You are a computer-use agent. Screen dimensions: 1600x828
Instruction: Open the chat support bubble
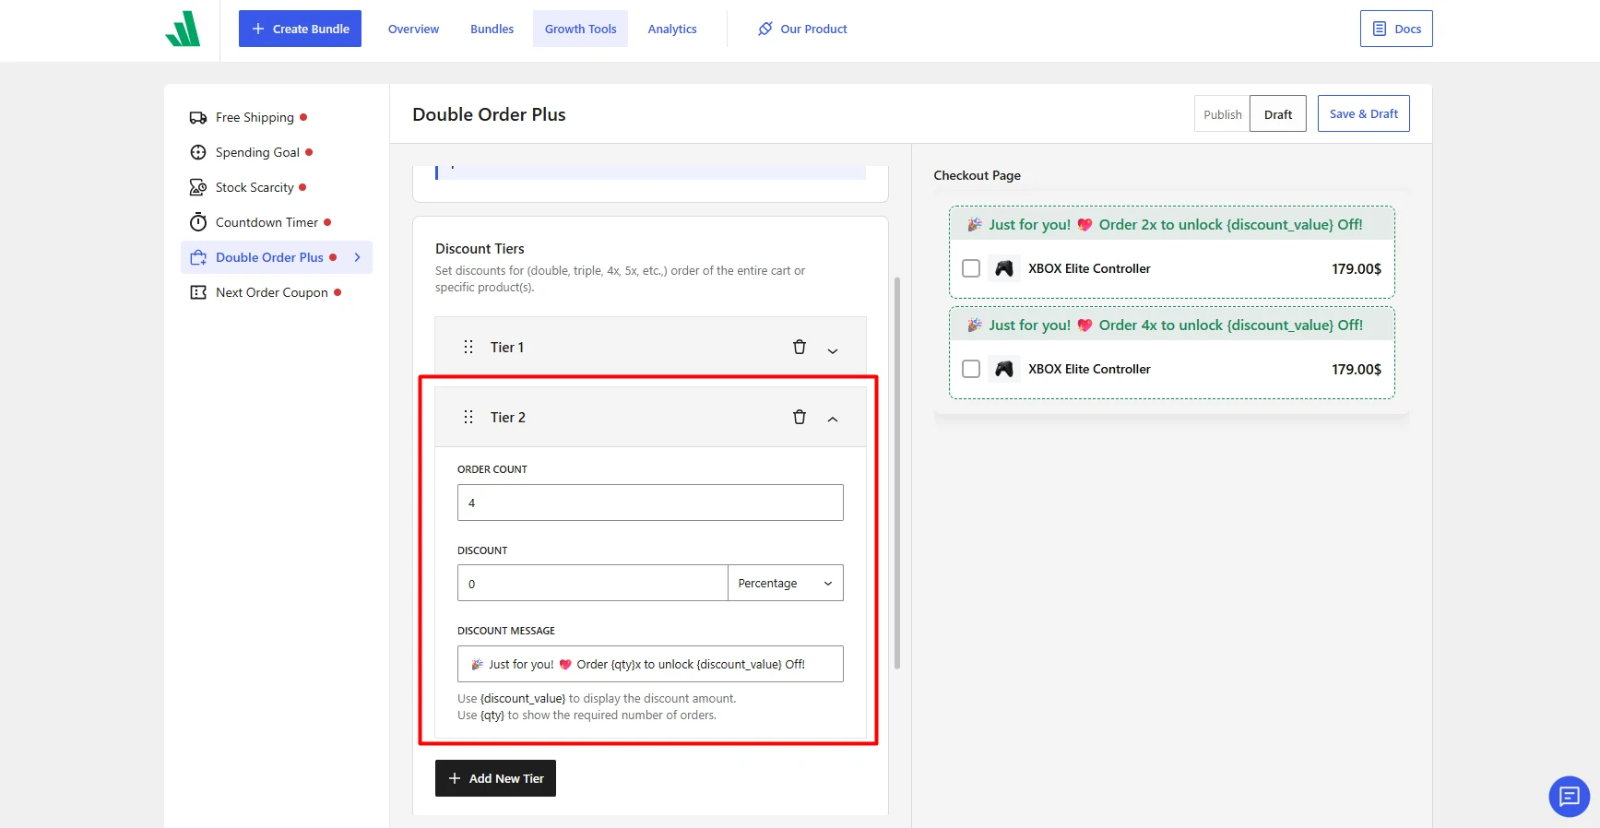1569,796
